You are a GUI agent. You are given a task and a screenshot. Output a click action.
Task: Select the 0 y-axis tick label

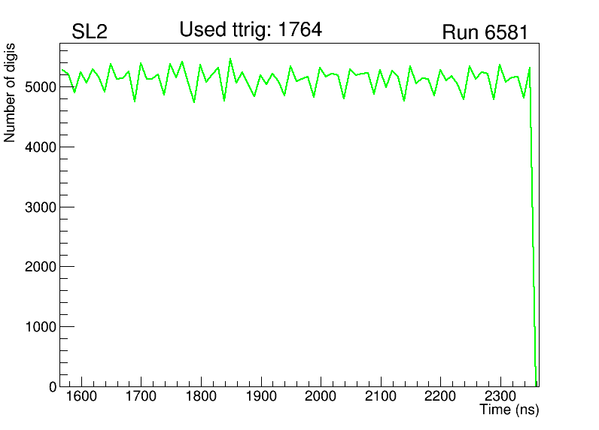(53, 386)
